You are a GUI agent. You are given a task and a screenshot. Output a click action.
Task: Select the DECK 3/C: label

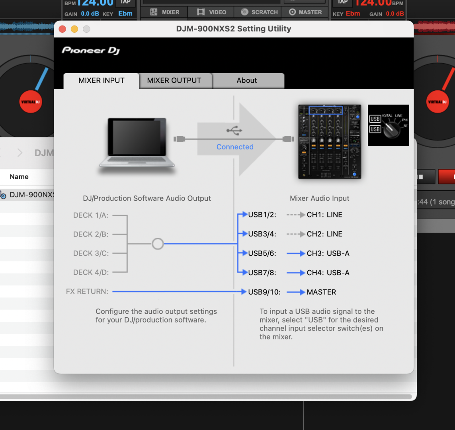pos(91,253)
